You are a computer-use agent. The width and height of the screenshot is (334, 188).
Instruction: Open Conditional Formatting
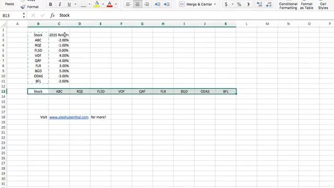(x=288, y=6)
